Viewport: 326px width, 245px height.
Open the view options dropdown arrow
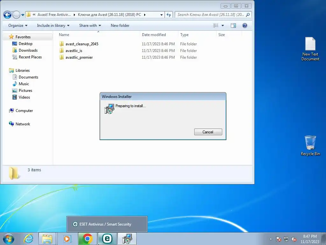[223, 26]
